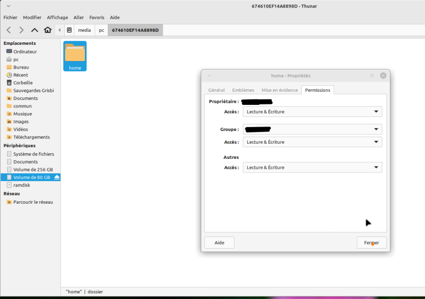The height and width of the screenshot is (299, 425).
Task: Click the small path-bar scroll-left arrow
Action: pos(59,30)
